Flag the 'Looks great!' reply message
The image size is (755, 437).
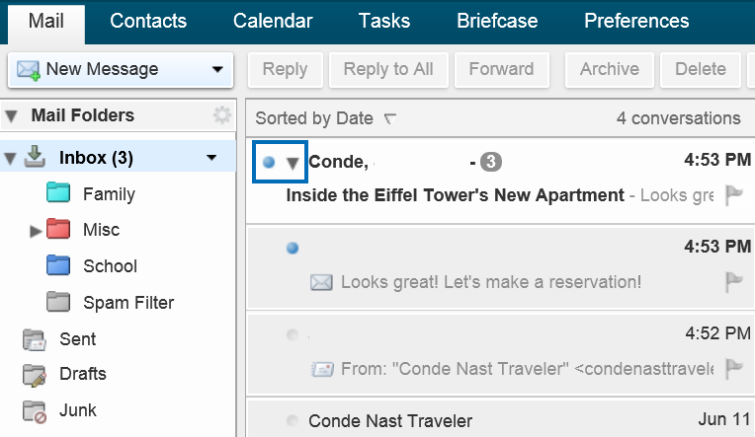734,282
